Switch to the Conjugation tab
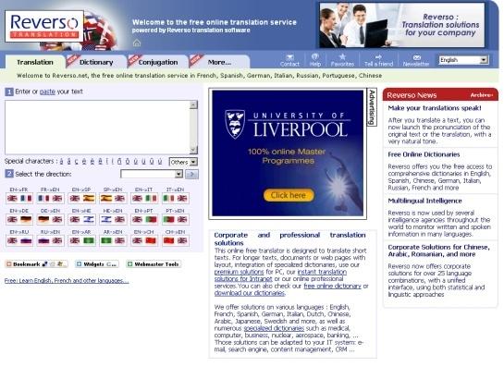This screenshot has height=379, width=504. 158,62
